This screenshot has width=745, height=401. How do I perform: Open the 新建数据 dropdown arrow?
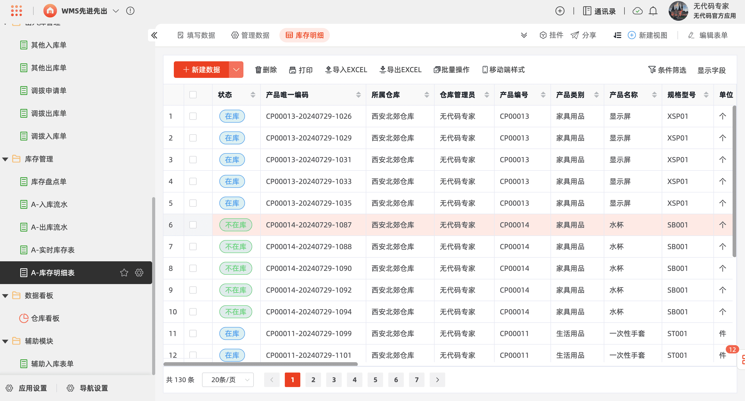236,70
